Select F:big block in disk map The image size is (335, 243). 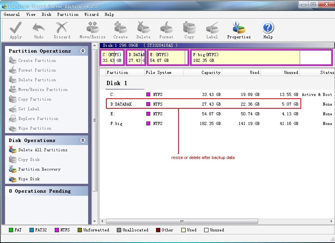click(x=261, y=58)
